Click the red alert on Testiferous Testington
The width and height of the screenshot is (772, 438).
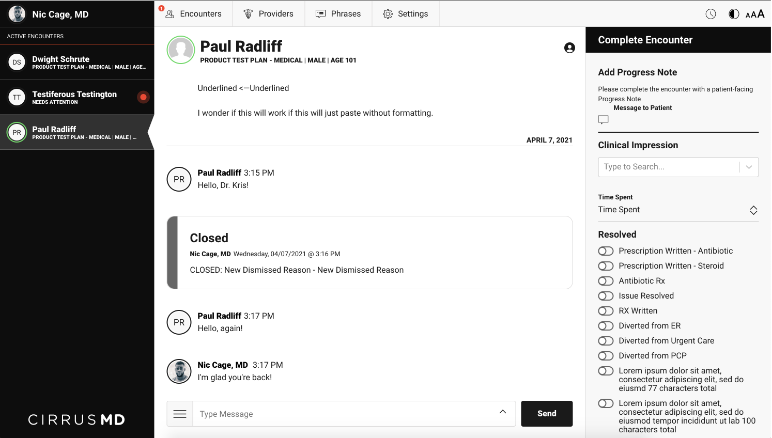coord(143,97)
